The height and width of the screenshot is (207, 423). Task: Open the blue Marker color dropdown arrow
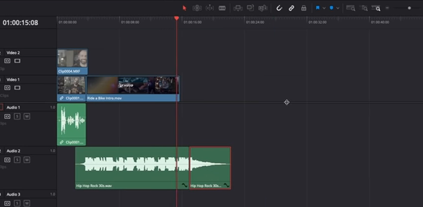[x=338, y=8]
